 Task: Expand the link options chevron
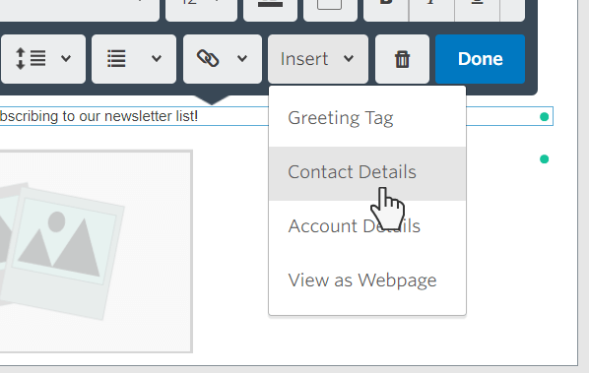point(242,58)
